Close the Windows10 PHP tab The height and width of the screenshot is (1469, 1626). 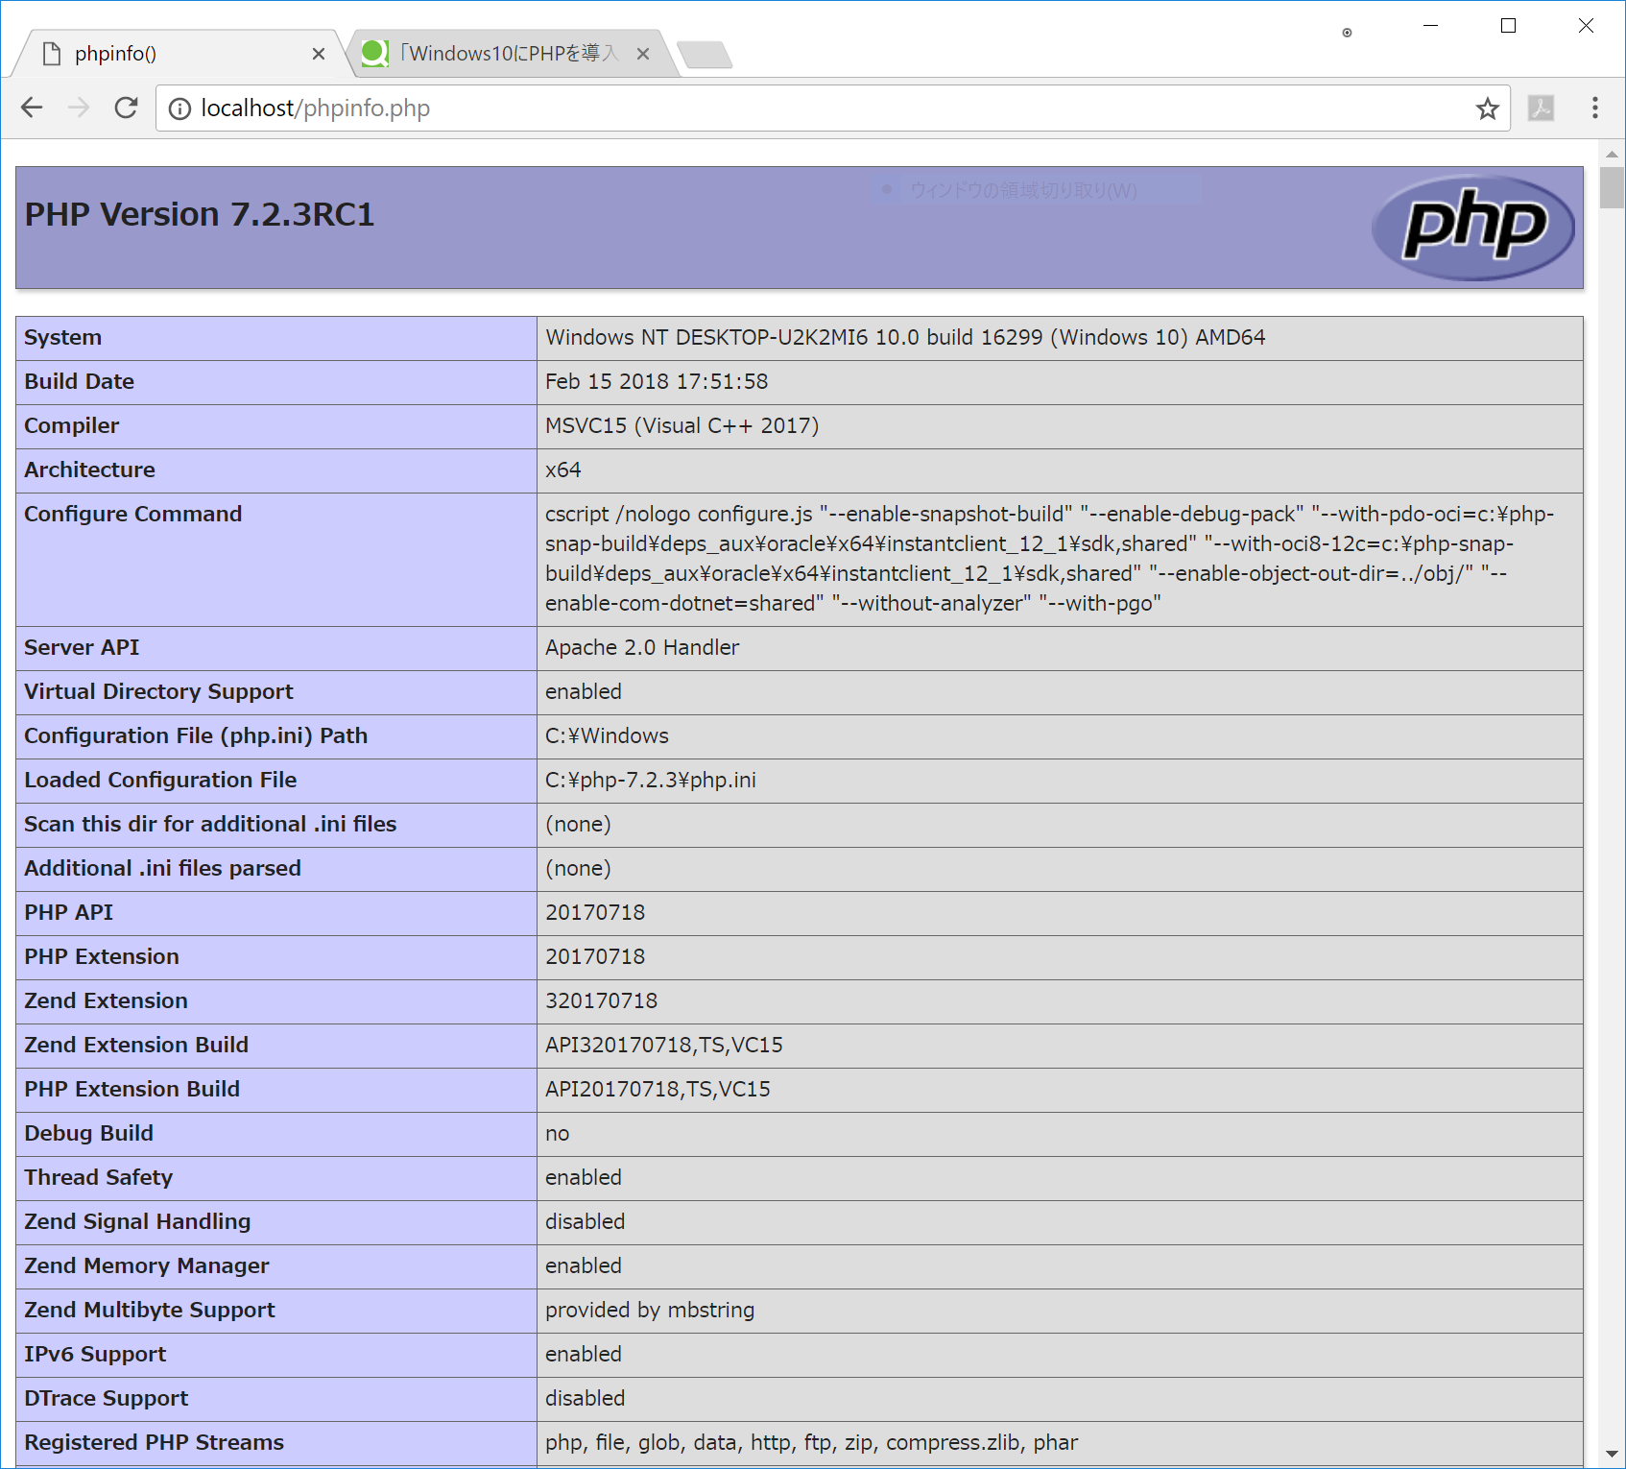pyautogui.click(x=642, y=53)
